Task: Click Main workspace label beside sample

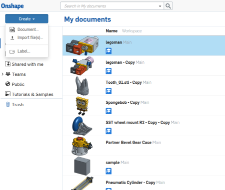Action: [x=125, y=163]
